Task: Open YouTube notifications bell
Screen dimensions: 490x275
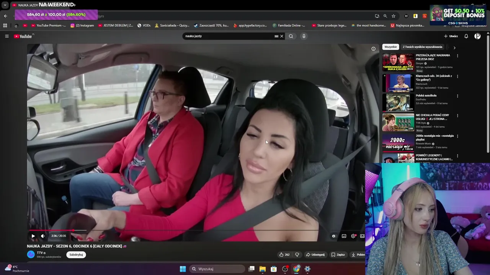Action: [x=466, y=36]
